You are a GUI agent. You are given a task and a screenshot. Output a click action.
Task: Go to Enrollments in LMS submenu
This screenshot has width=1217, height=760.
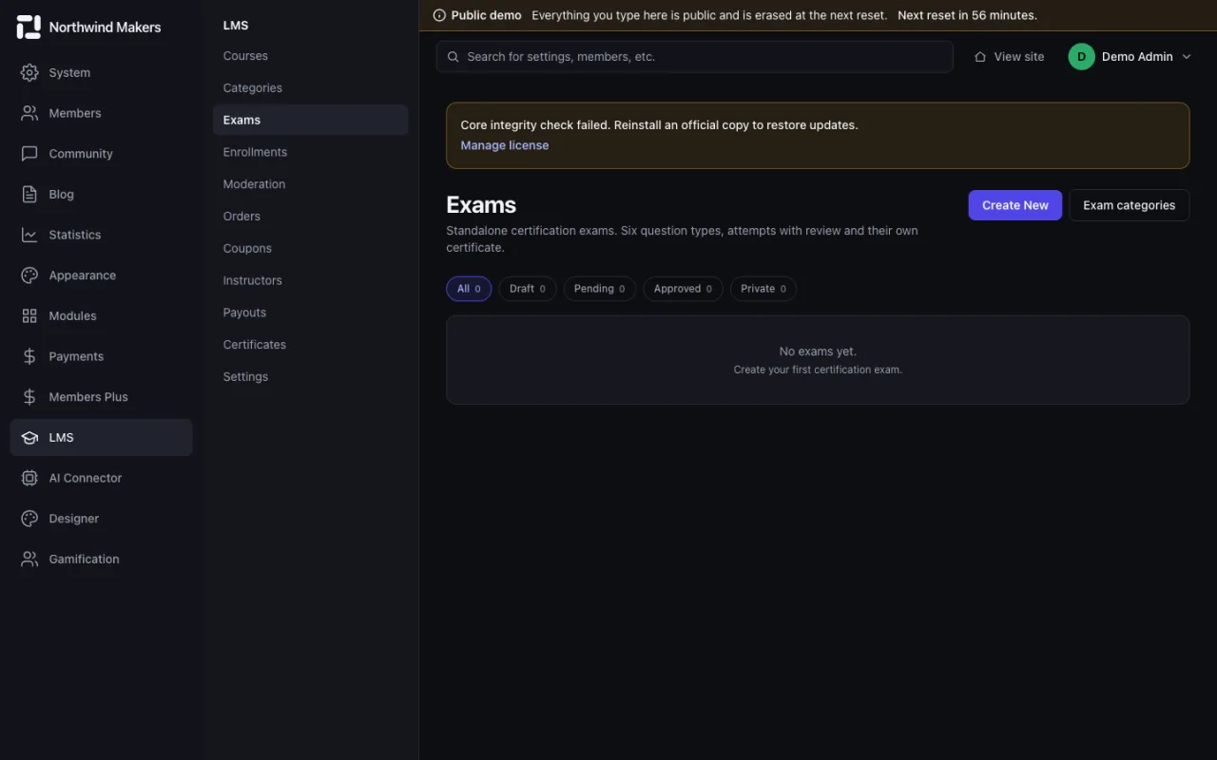click(x=311, y=152)
